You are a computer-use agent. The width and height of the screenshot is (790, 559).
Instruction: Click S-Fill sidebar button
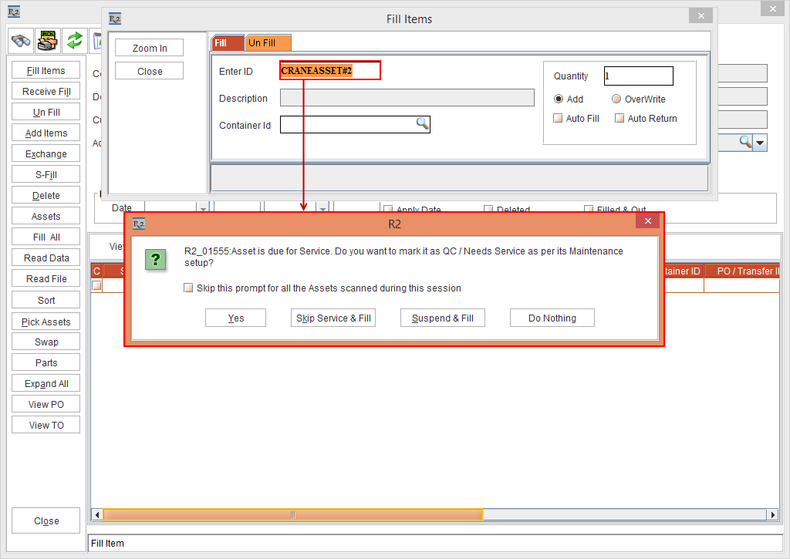point(46,174)
